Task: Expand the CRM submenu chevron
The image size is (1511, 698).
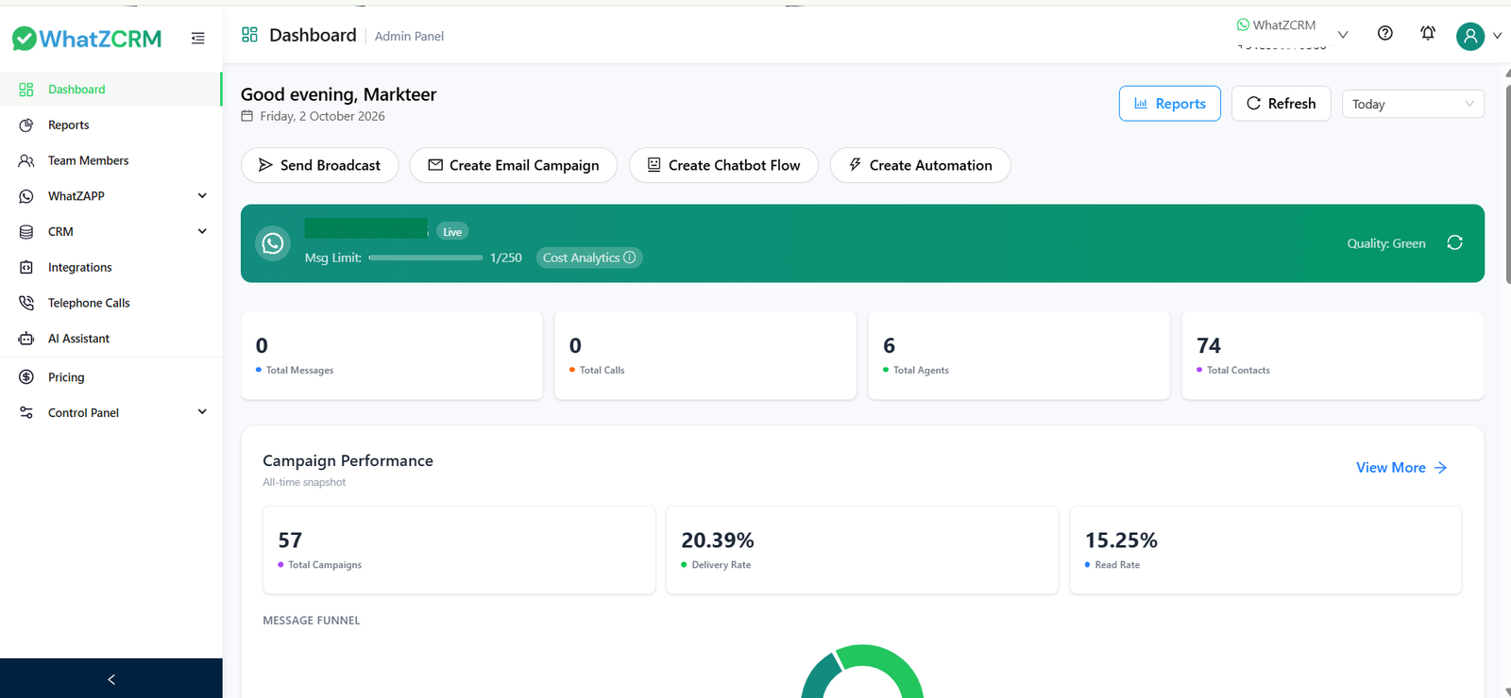Action: click(x=202, y=231)
